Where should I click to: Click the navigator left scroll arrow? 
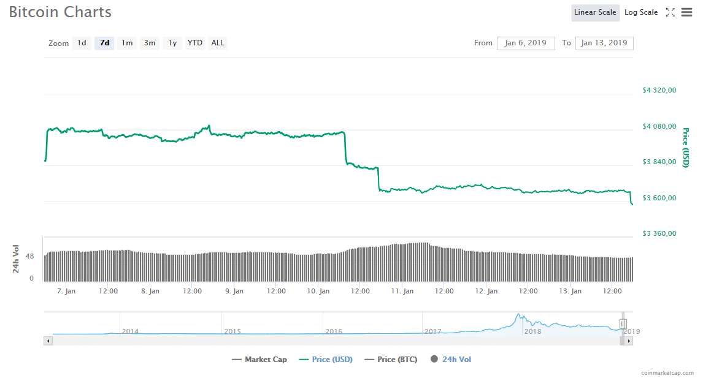48,341
